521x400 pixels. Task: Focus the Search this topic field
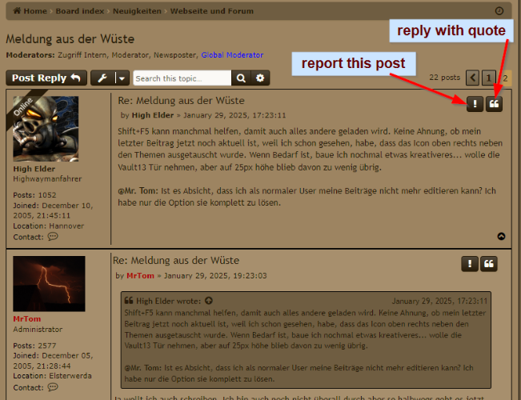pos(182,78)
